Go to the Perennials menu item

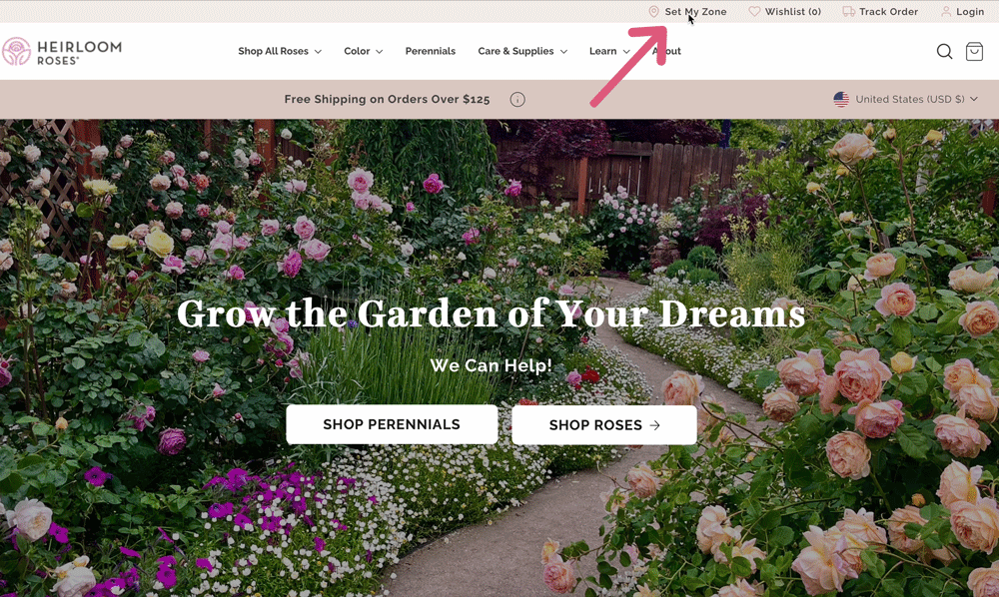coord(430,51)
